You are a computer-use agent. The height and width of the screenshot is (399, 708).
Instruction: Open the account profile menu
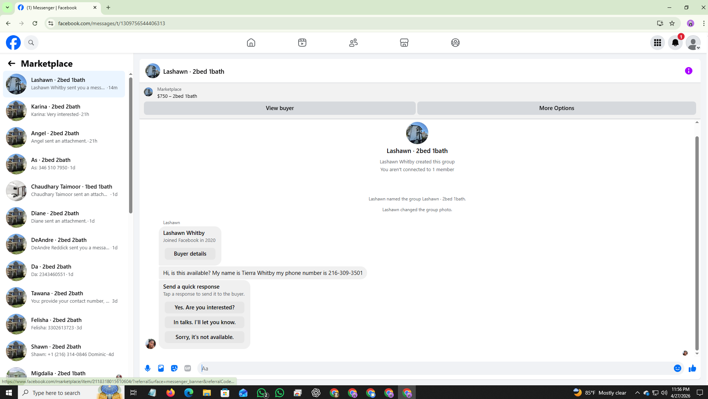point(693,43)
